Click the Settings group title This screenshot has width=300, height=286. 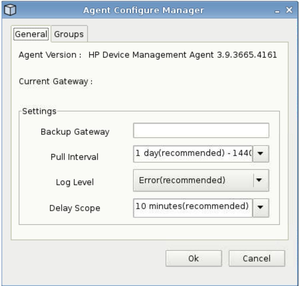point(39,111)
